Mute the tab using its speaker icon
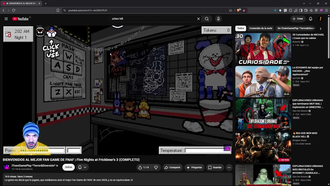 (7, 3)
